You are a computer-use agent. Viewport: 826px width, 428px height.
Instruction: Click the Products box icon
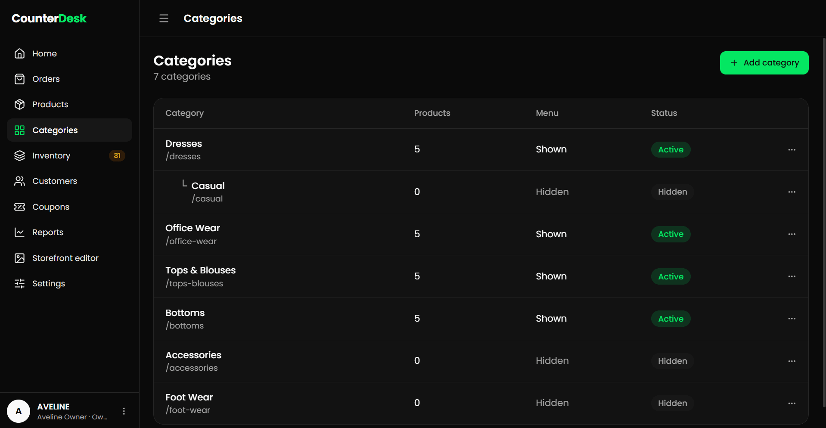click(x=19, y=104)
